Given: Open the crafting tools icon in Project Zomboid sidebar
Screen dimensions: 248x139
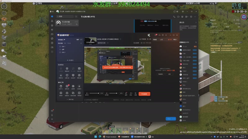Looking at the screenshot, I should point(4,32).
